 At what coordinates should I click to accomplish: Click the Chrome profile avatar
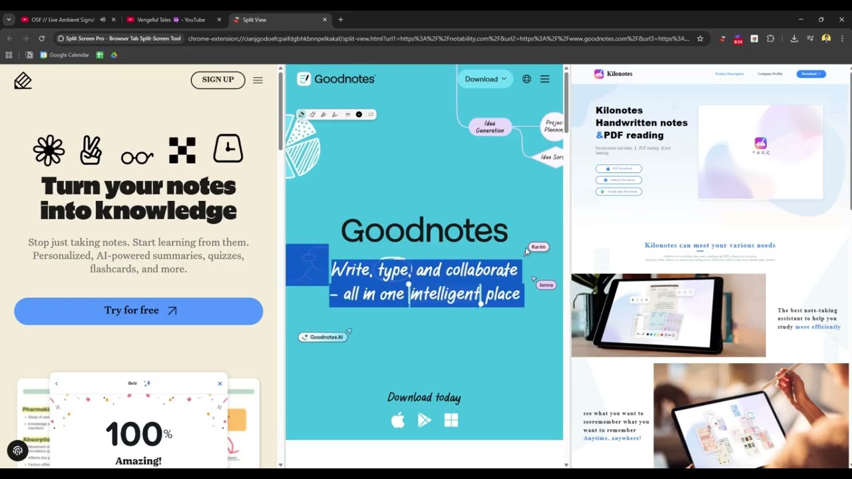click(x=826, y=39)
